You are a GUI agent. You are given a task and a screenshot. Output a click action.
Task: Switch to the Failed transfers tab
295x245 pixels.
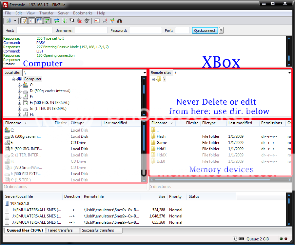(x=63, y=230)
